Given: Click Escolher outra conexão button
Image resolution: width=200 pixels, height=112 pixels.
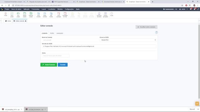Looking at the screenshot, I should 147,27.
